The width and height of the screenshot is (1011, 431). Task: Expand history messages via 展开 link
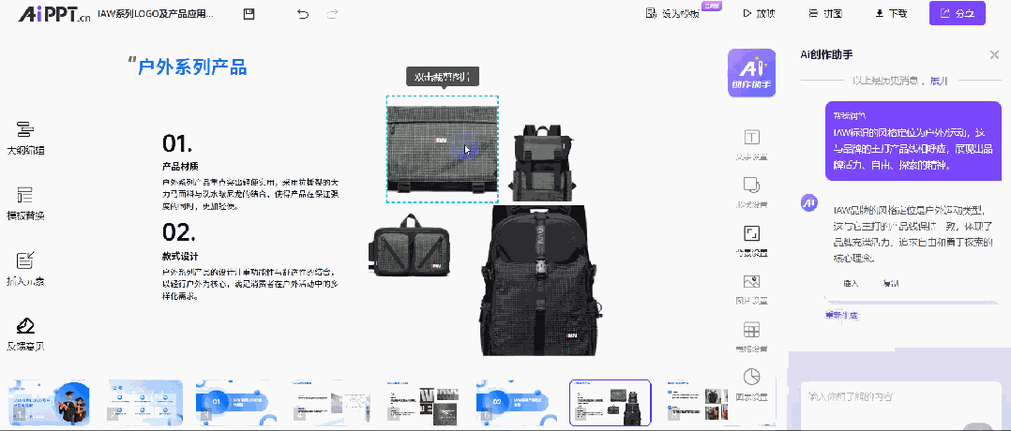[x=939, y=82]
